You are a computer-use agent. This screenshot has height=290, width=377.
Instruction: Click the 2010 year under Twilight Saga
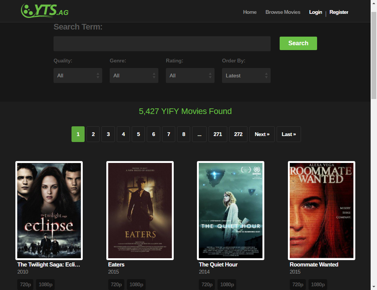[22, 272]
